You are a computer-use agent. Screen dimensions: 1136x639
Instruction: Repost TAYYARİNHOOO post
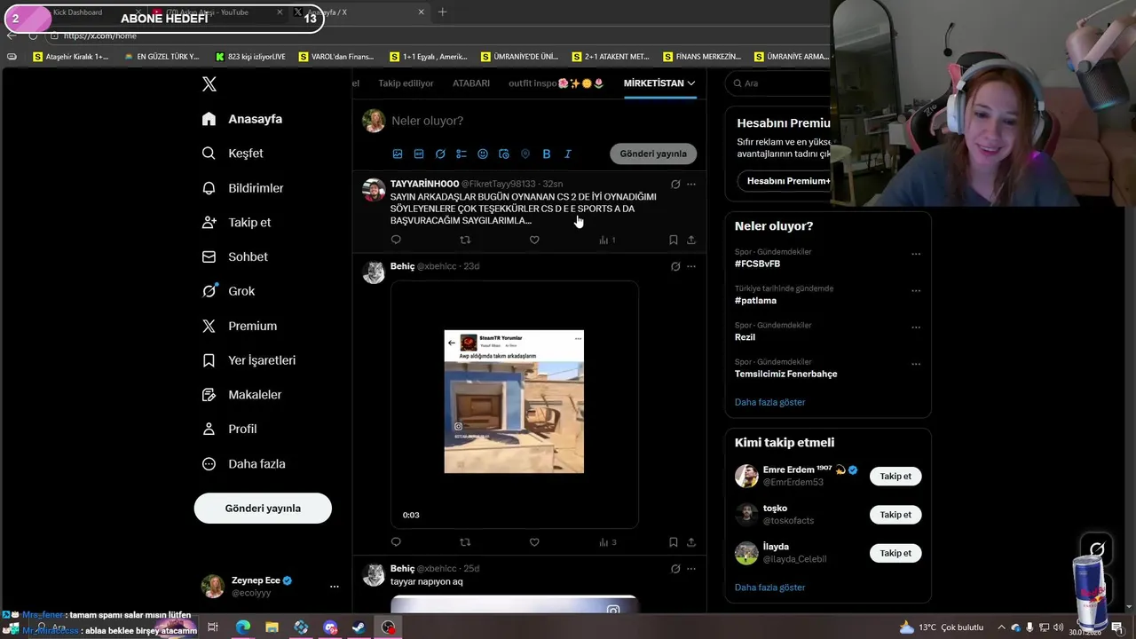(465, 240)
